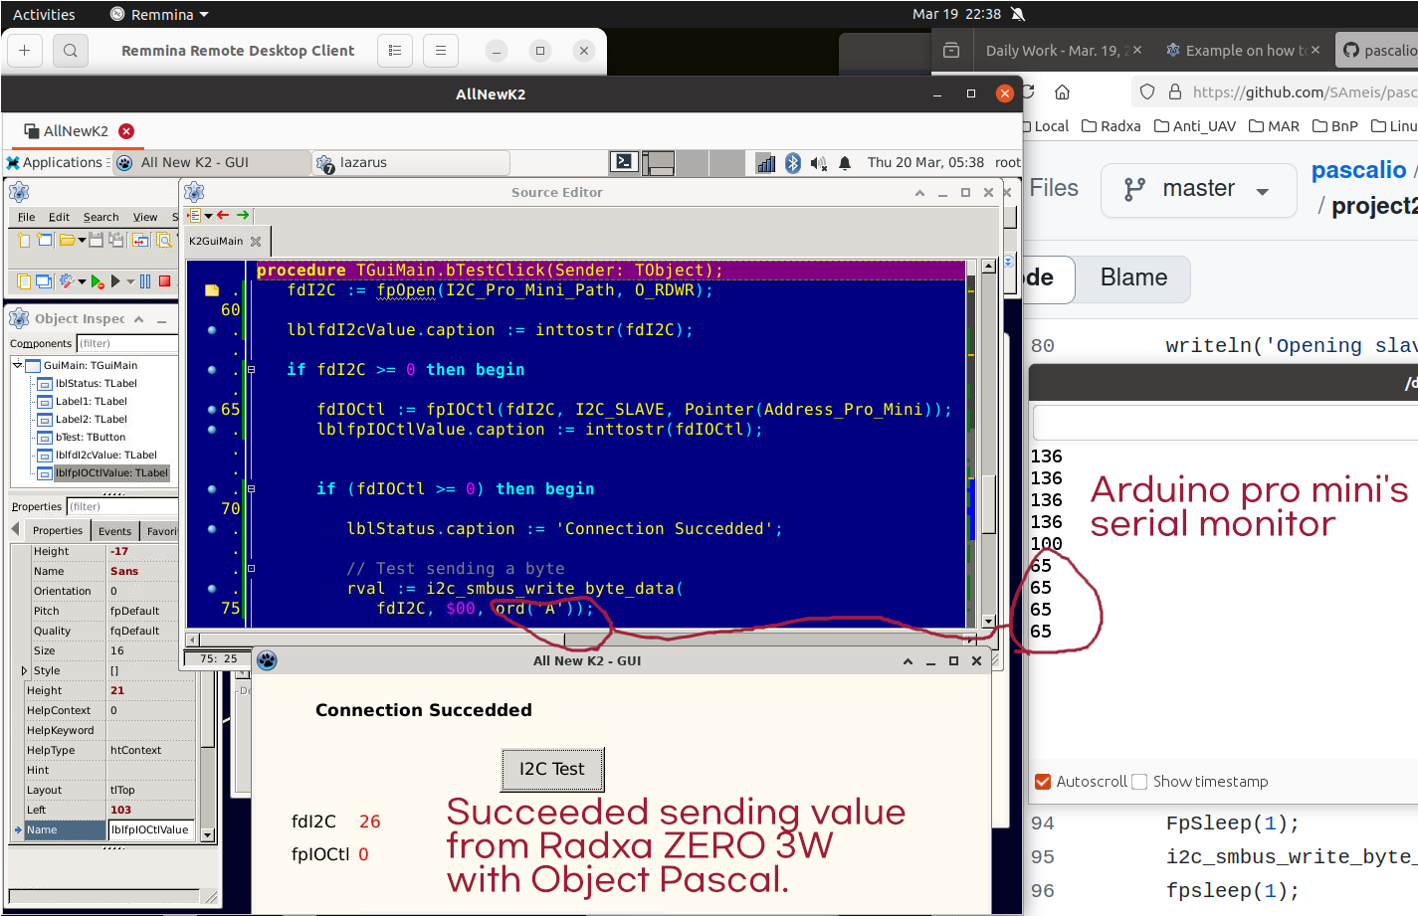1418x916 pixels.
Task: Open the jump history dropdown arrow in Source Editor
Action: pyautogui.click(x=208, y=215)
